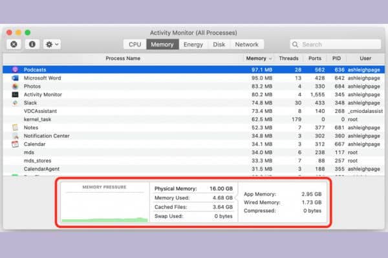Select the Memory tab
Image resolution: width=388 pixels, height=258 pixels.
(162, 45)
